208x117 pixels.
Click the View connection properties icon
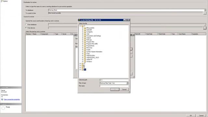pos(2,99)
